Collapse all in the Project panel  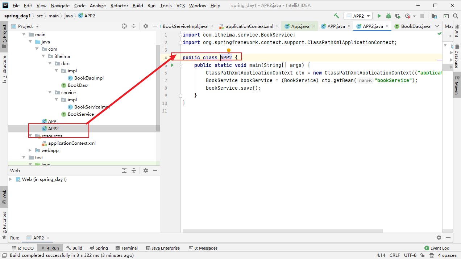point(134,26)
